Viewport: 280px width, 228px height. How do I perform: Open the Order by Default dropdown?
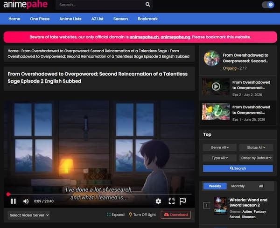pyautogui.click(x=256, y=158)
